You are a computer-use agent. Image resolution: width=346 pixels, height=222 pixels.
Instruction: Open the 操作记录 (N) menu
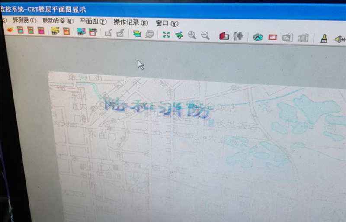[x=131, y=23]
